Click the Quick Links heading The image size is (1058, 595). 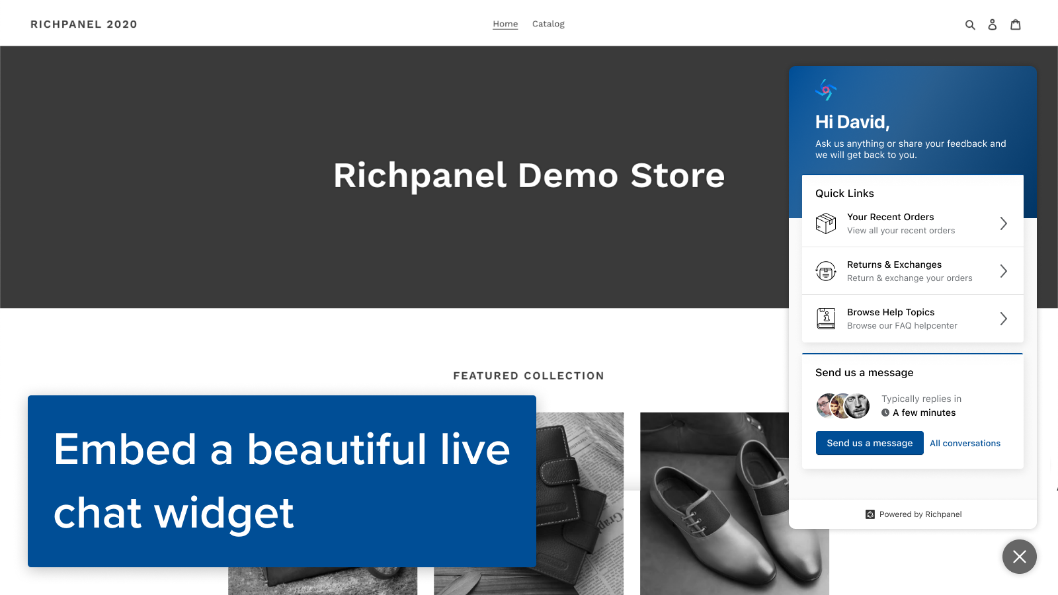point(844,194)
